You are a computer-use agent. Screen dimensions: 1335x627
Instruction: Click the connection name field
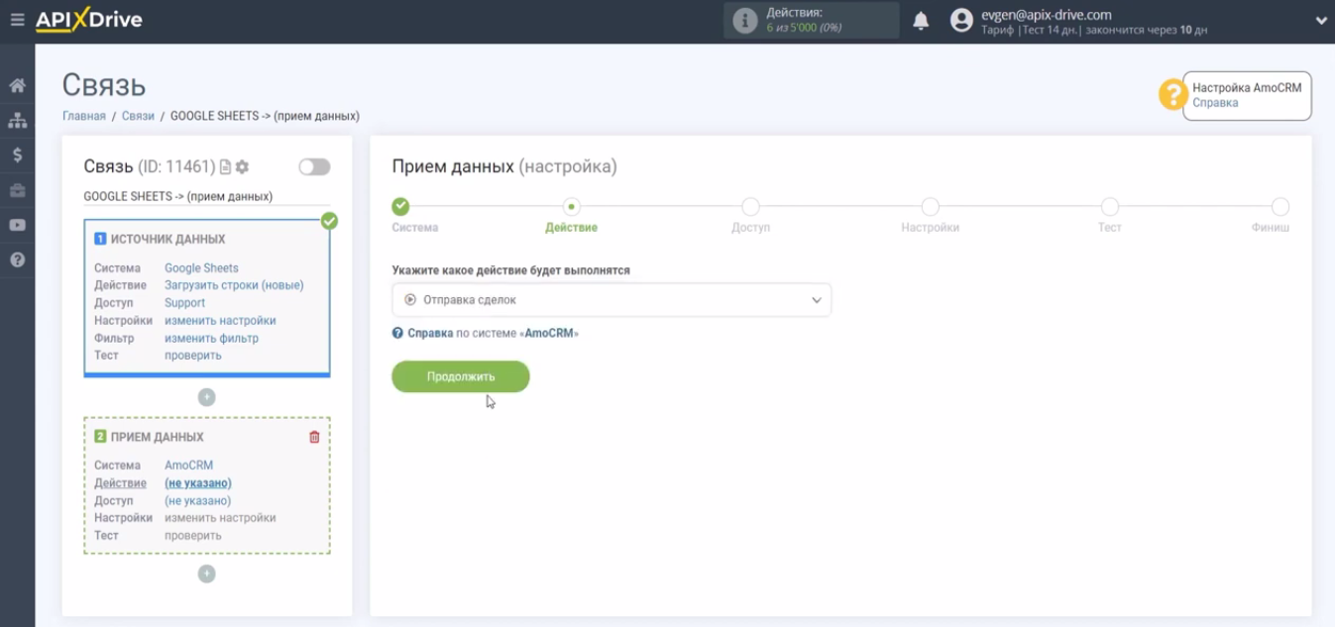[x=206, y=196]
